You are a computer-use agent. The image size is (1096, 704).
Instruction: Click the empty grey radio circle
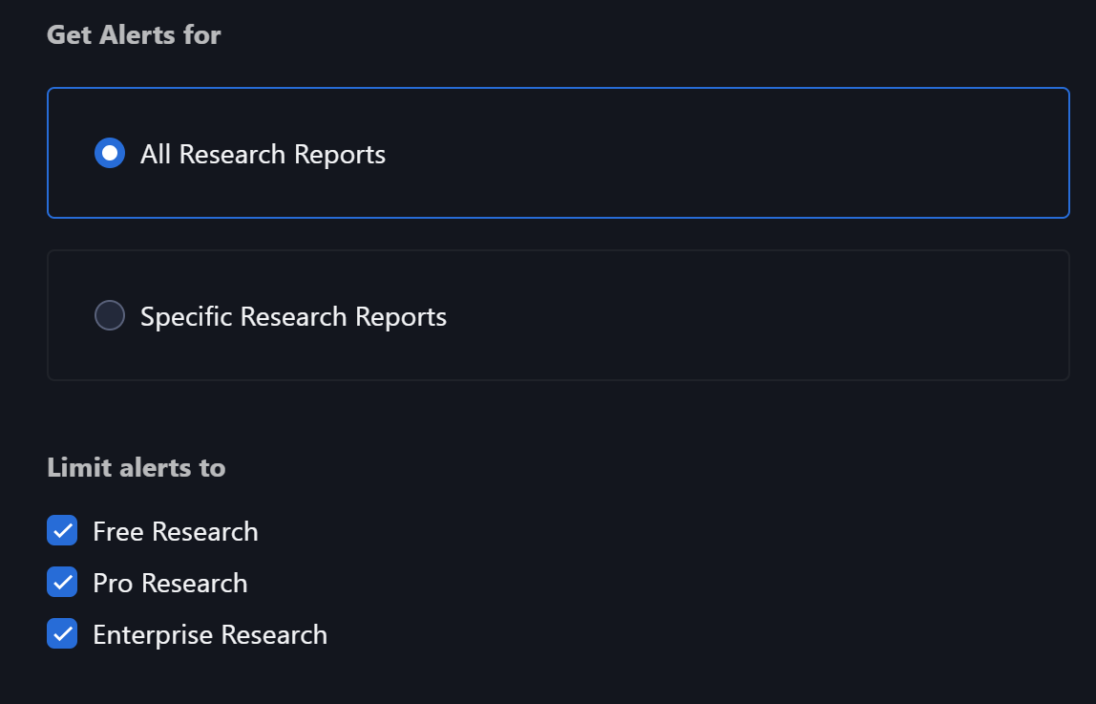coord(110,315)
